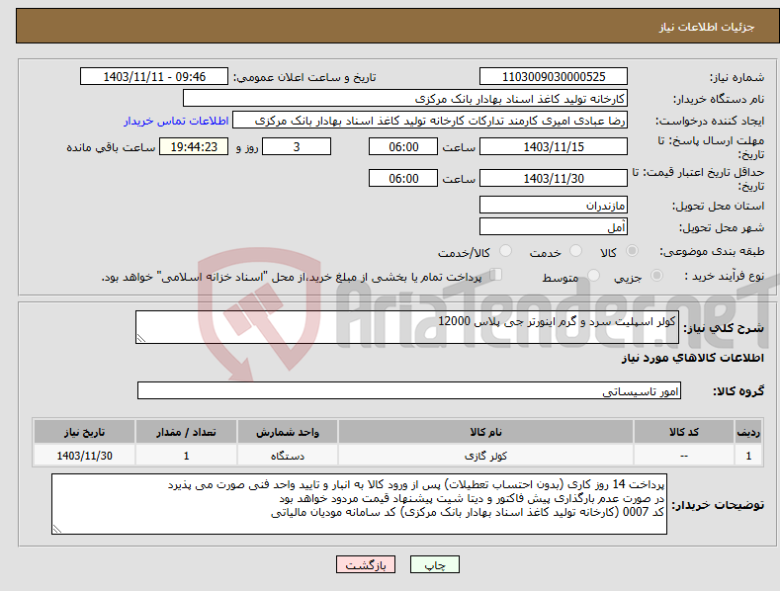Click the کولر گازی table cell
780x591 pixels.
(485, 456)
